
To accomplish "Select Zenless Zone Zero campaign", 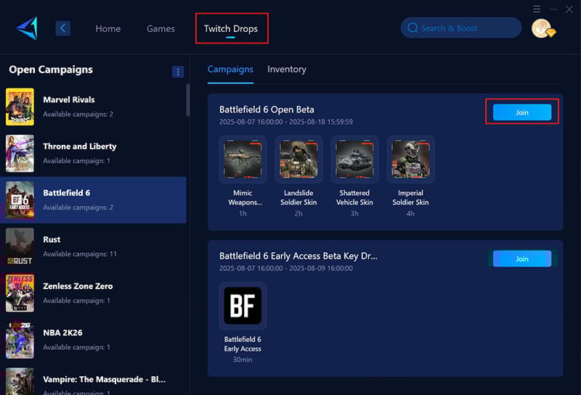I will pyautogui.click(x=93, y=294).
